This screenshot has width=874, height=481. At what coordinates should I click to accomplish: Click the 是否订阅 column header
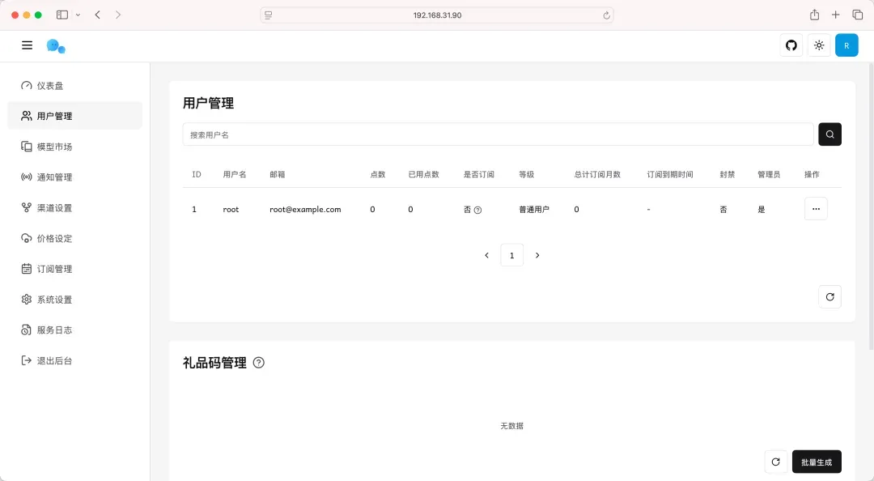click(479, 175)
